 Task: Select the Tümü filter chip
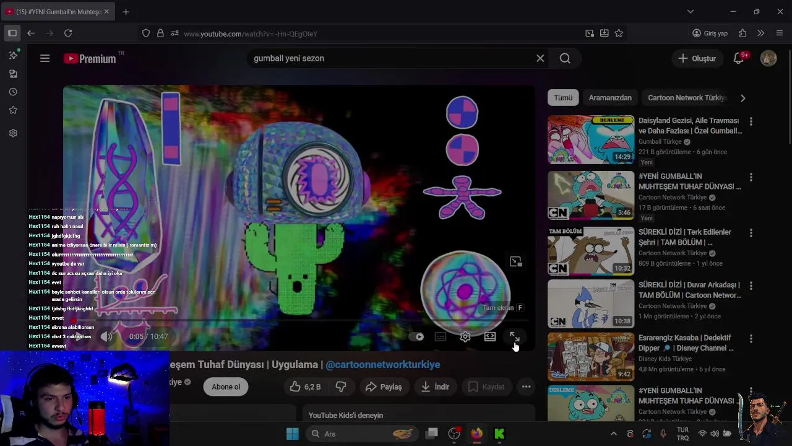(x=563, y=98)
